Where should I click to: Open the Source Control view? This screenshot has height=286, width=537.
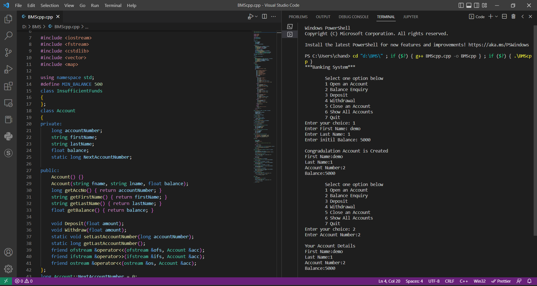8,52
